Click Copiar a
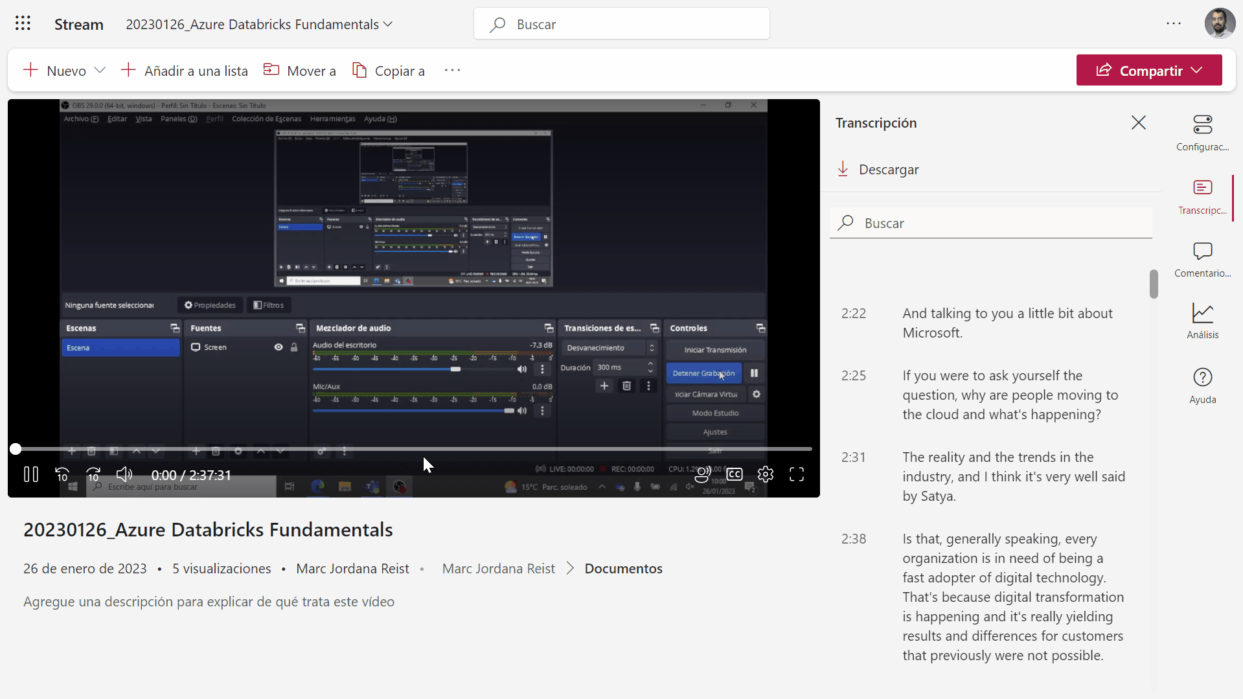This screenshot has width=1243, height=699. (389, 71)
